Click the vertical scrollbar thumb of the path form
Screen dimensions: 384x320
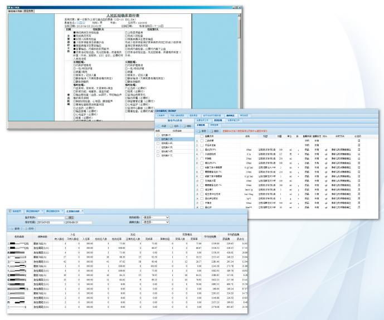tap(239, 28)
